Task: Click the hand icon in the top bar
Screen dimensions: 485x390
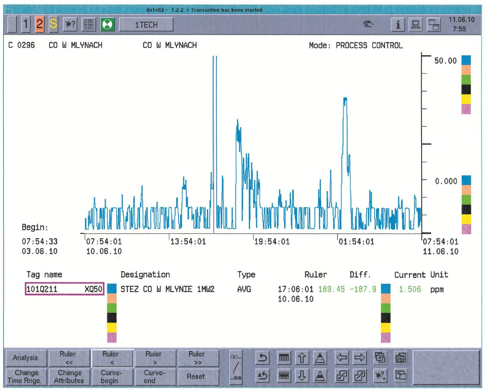Action: 368,24
